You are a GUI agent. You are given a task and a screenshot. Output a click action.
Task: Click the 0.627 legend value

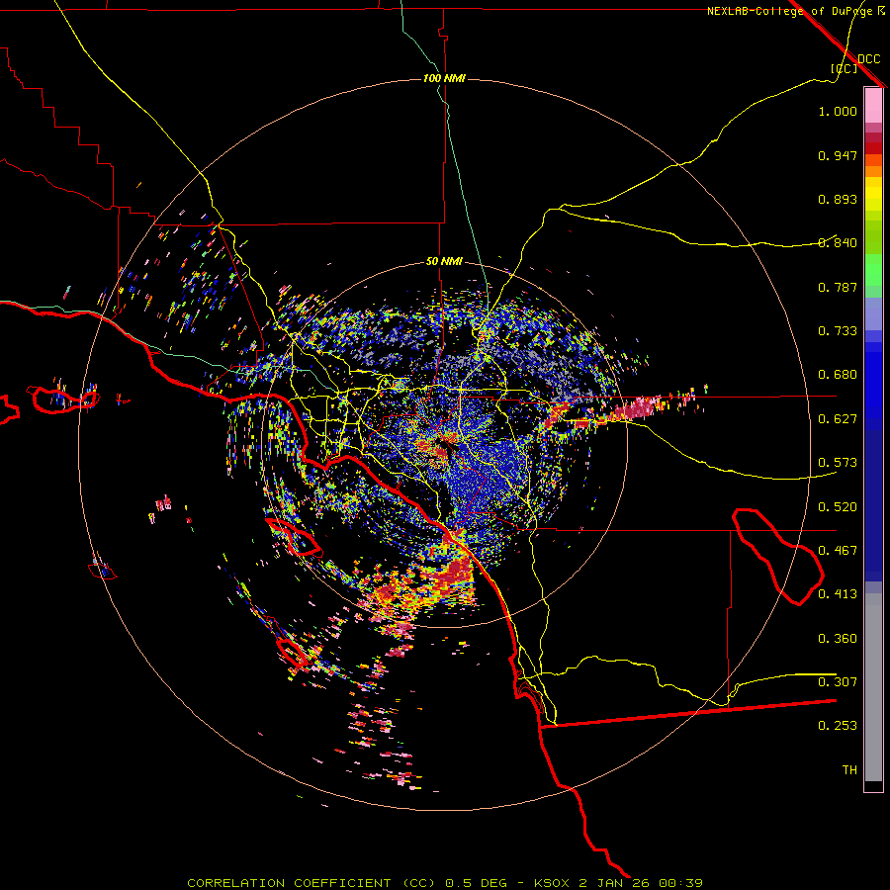tap(838, 419)
